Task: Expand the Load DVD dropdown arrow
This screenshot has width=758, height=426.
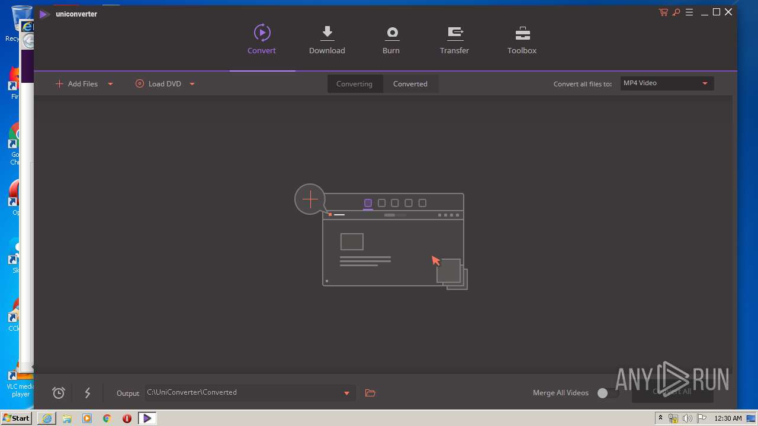Action: point(192,84)
